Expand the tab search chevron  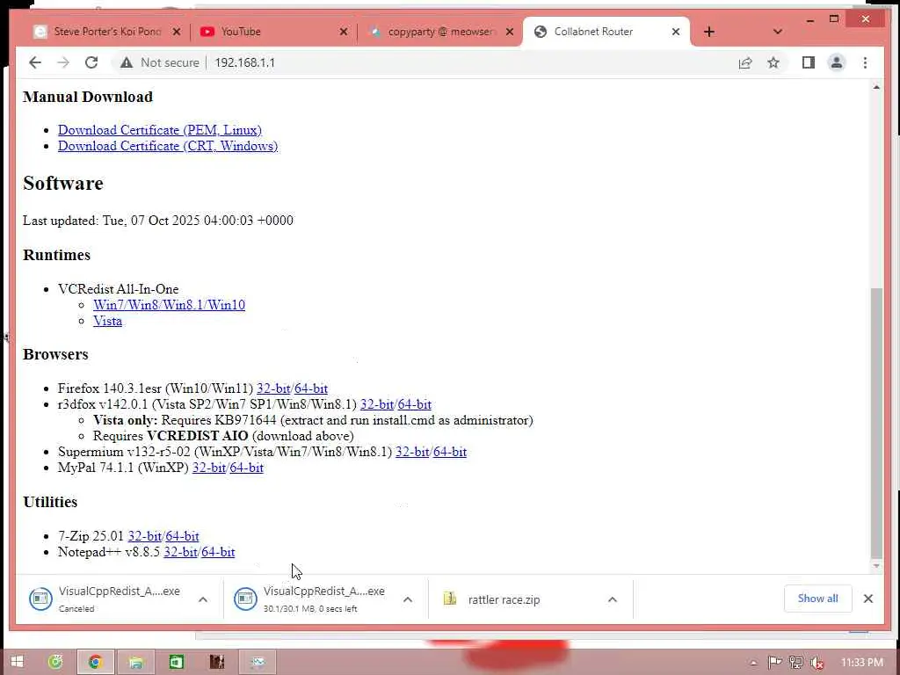pyautogui.click(x=778, y=32)
